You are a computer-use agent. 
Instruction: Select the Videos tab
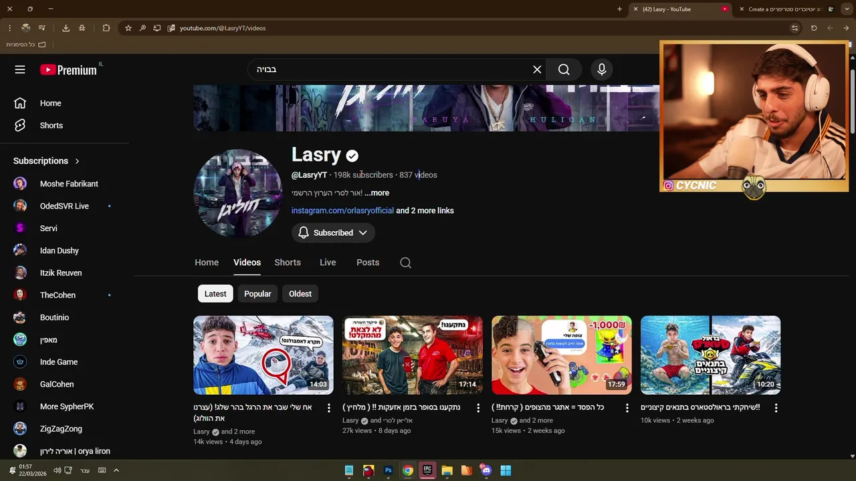[x=247, y=263]
